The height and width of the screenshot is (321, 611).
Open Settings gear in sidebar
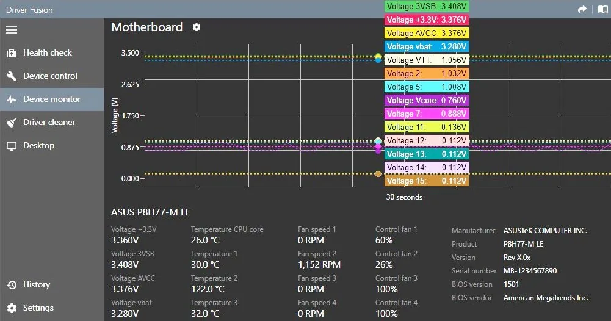point(12,308)
